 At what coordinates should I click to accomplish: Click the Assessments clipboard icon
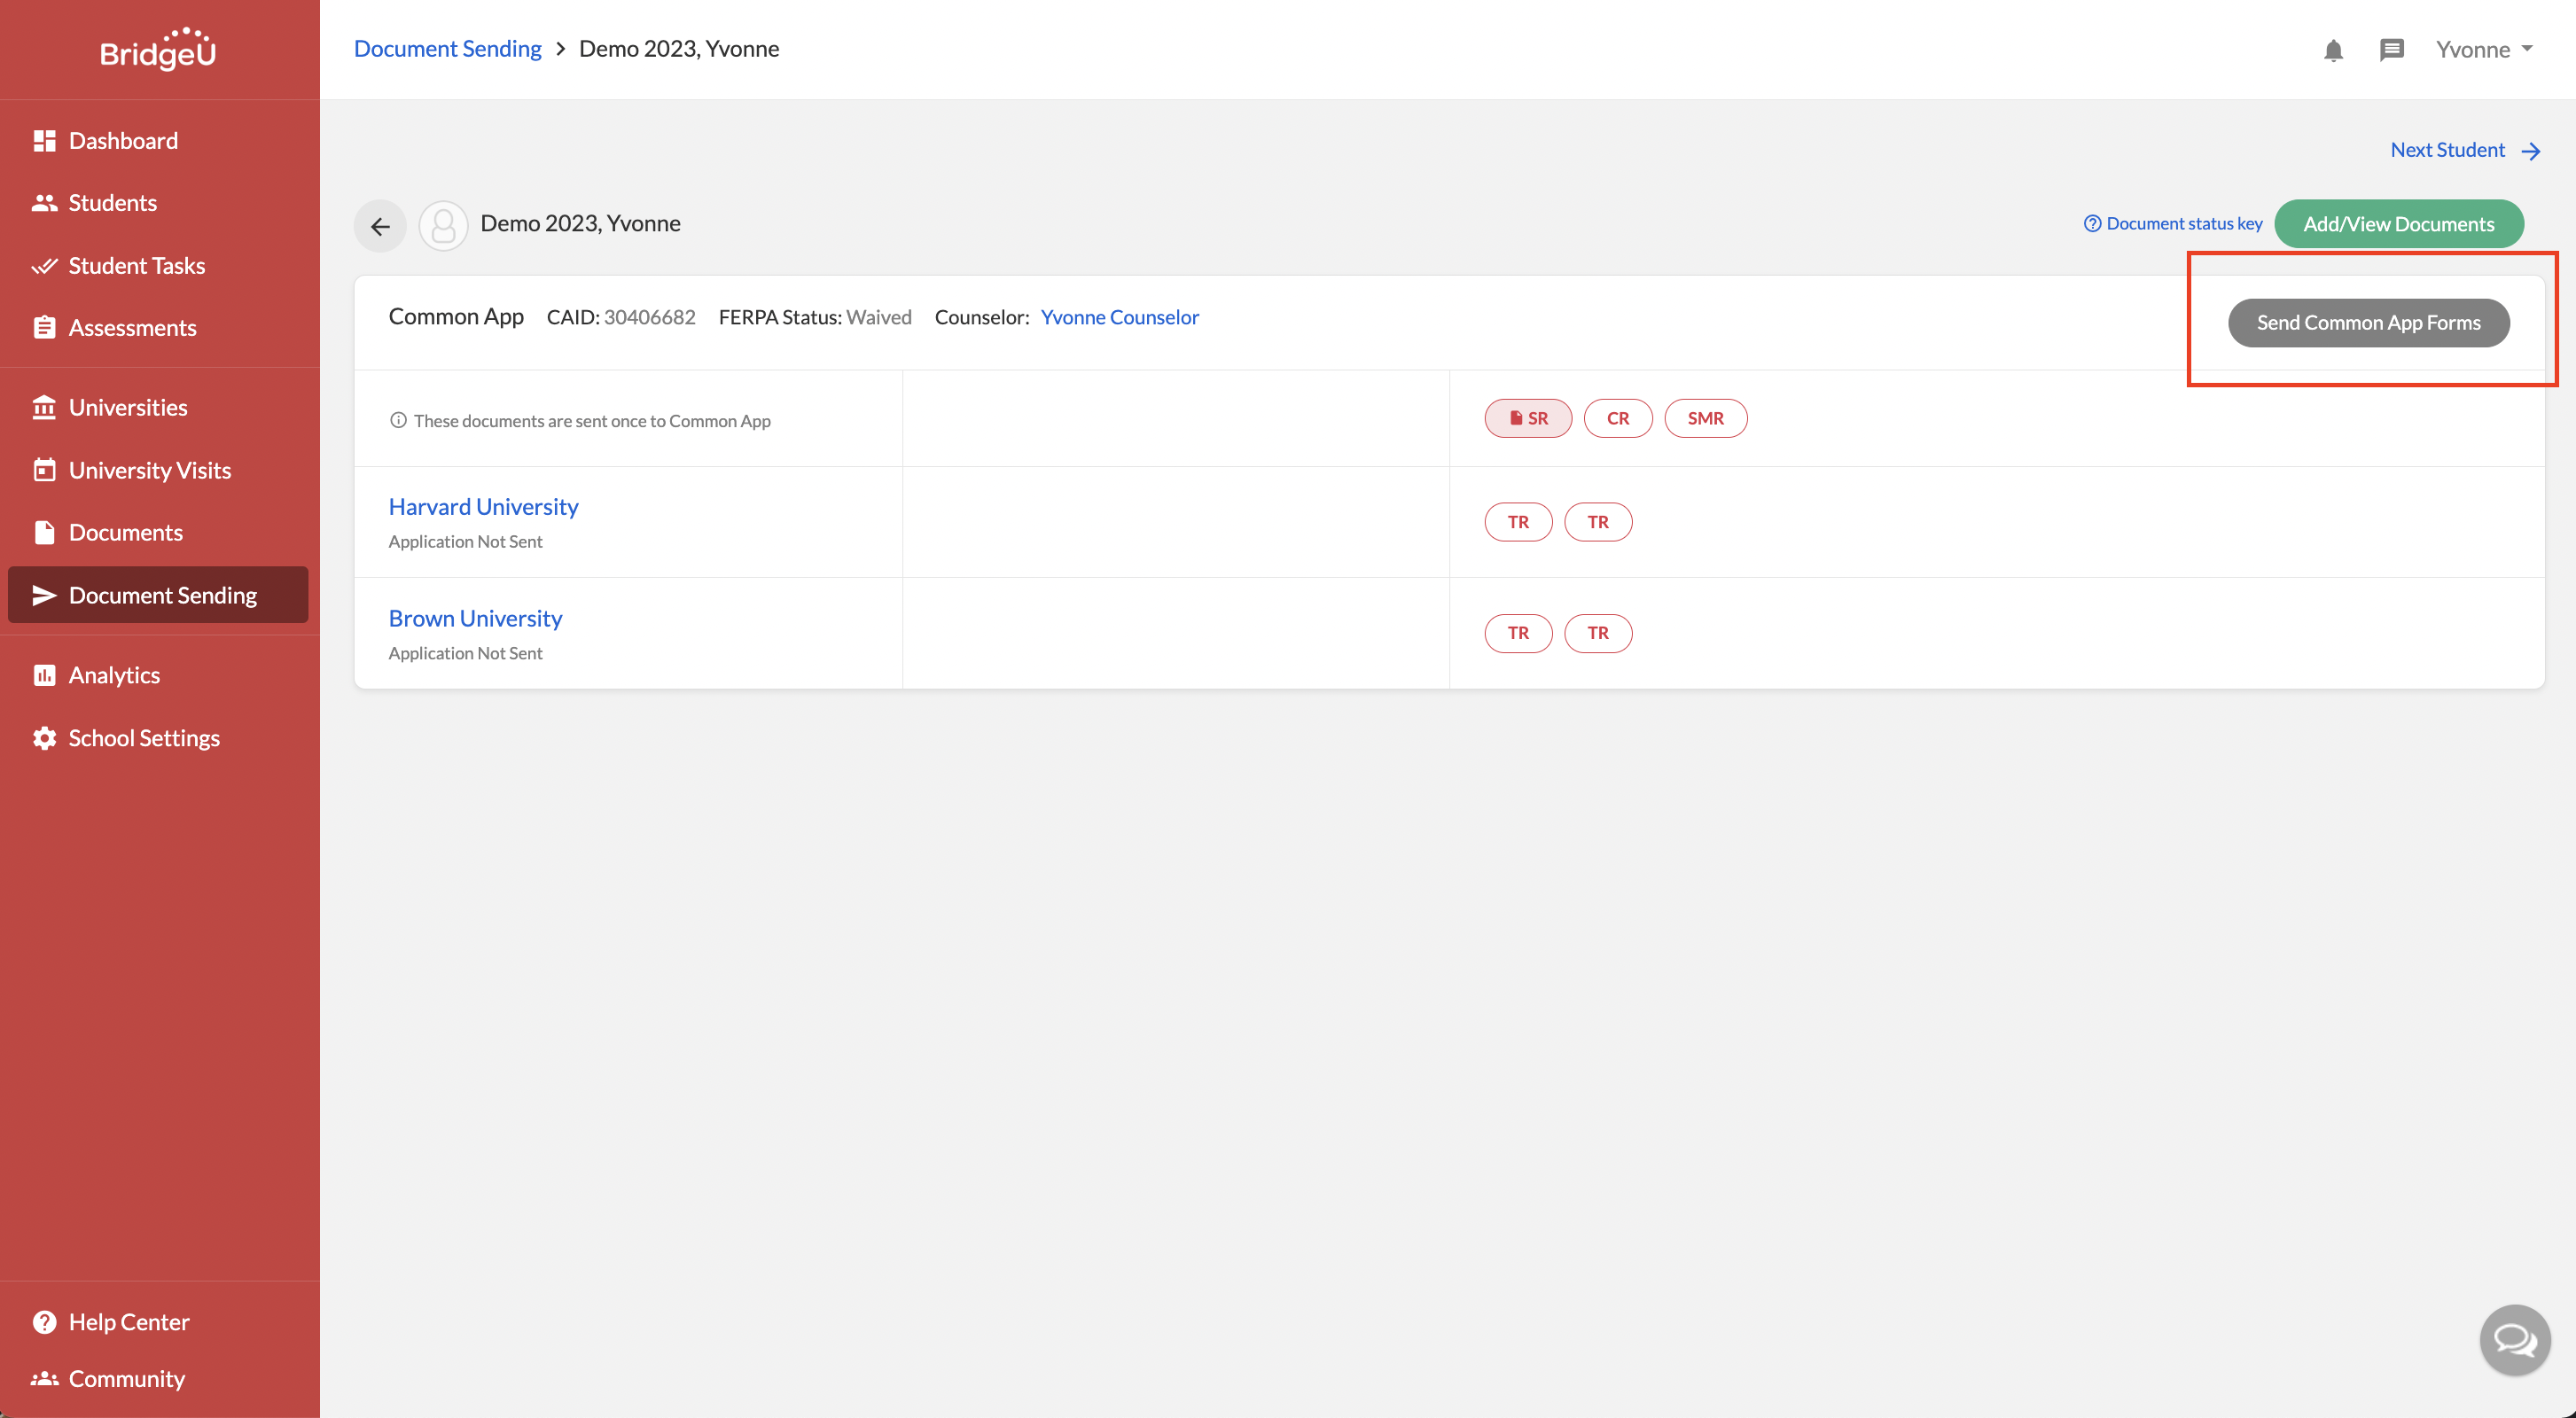pos(44,328)
